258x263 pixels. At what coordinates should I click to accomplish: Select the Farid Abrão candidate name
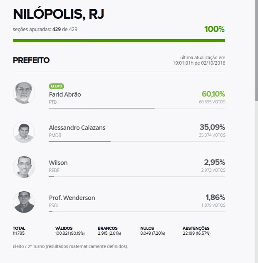[65, 95]
